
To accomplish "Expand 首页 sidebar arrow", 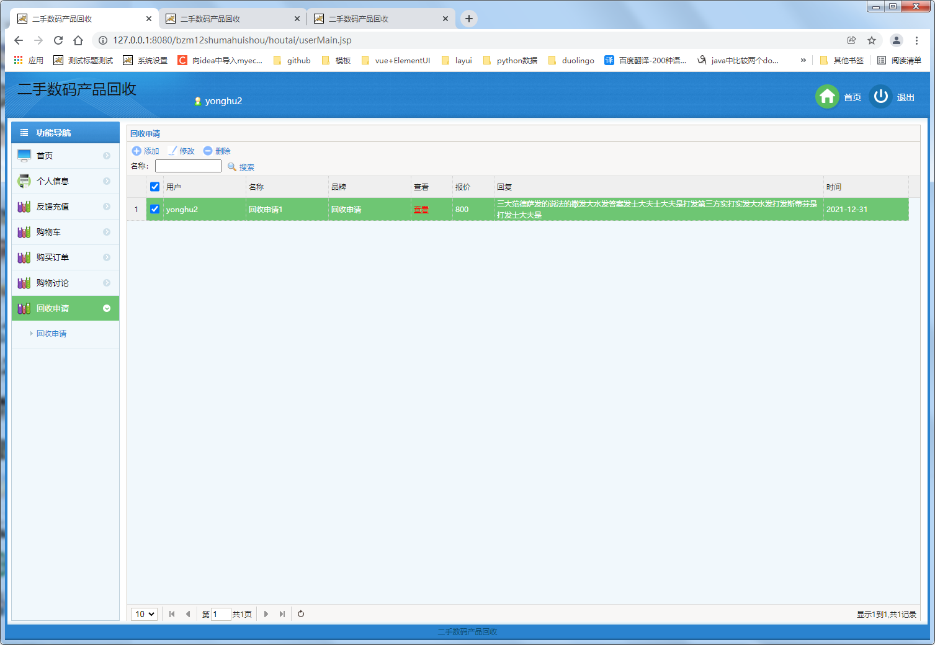I will pyautogui.click(x=107, y=156).
